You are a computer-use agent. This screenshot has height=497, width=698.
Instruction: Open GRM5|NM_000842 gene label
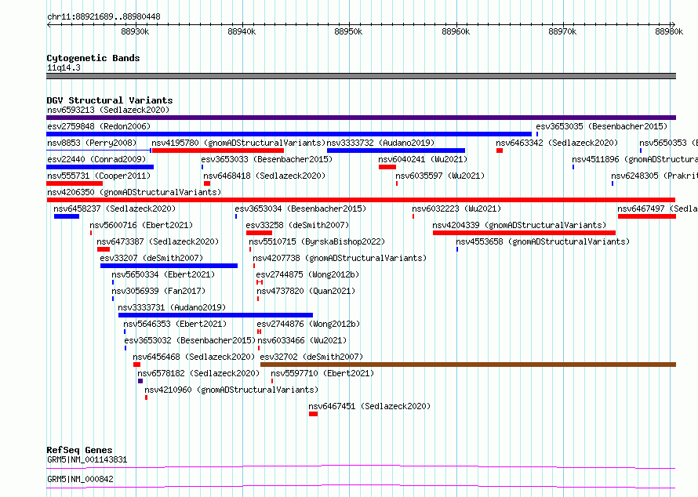pyautogui.click(x=80, y=479)
